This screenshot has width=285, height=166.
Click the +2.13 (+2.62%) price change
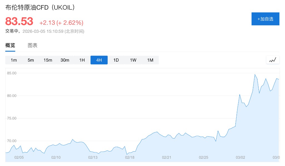(x=61, y=22)
